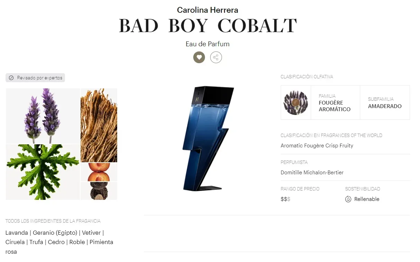The height and width of the screenshot is (262, 420).
Task: Open the plum ingredient image
Action: (99, 172)
